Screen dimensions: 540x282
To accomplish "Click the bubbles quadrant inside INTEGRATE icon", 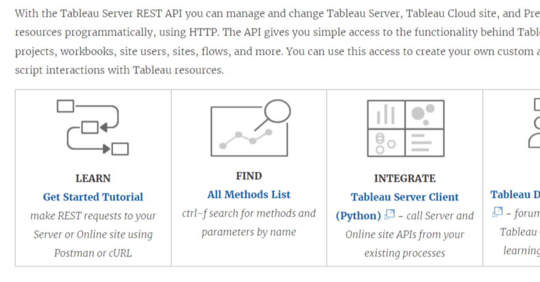I will tap(424, 114).
